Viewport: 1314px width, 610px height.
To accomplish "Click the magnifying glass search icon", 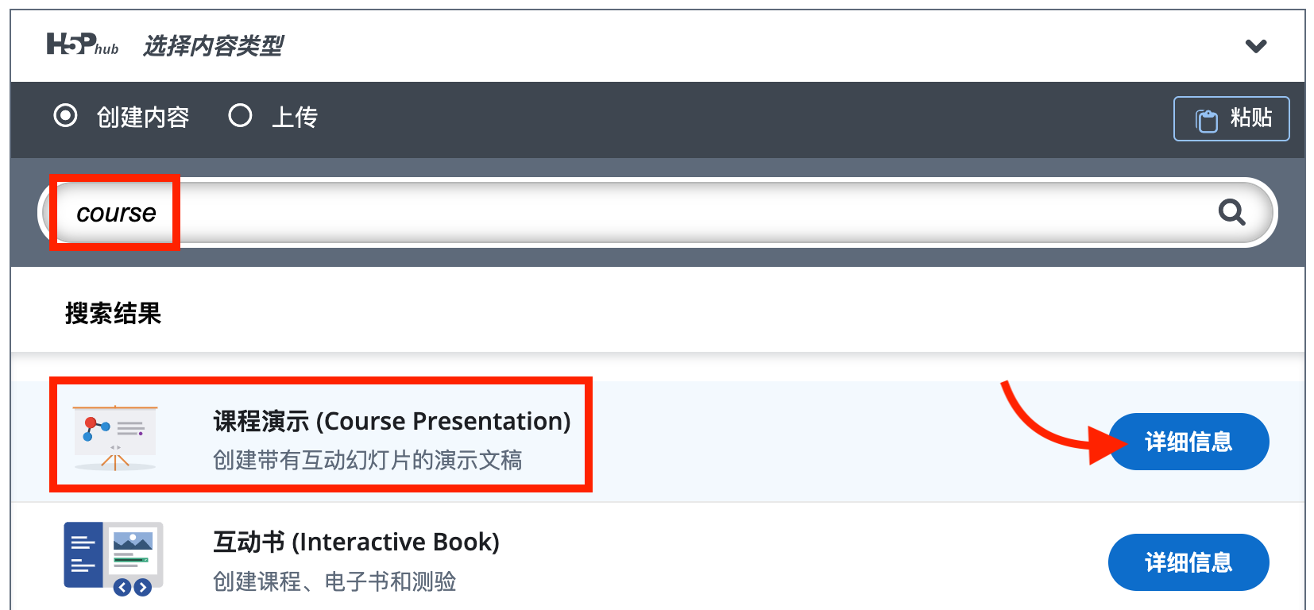I will pos(1231,212).
